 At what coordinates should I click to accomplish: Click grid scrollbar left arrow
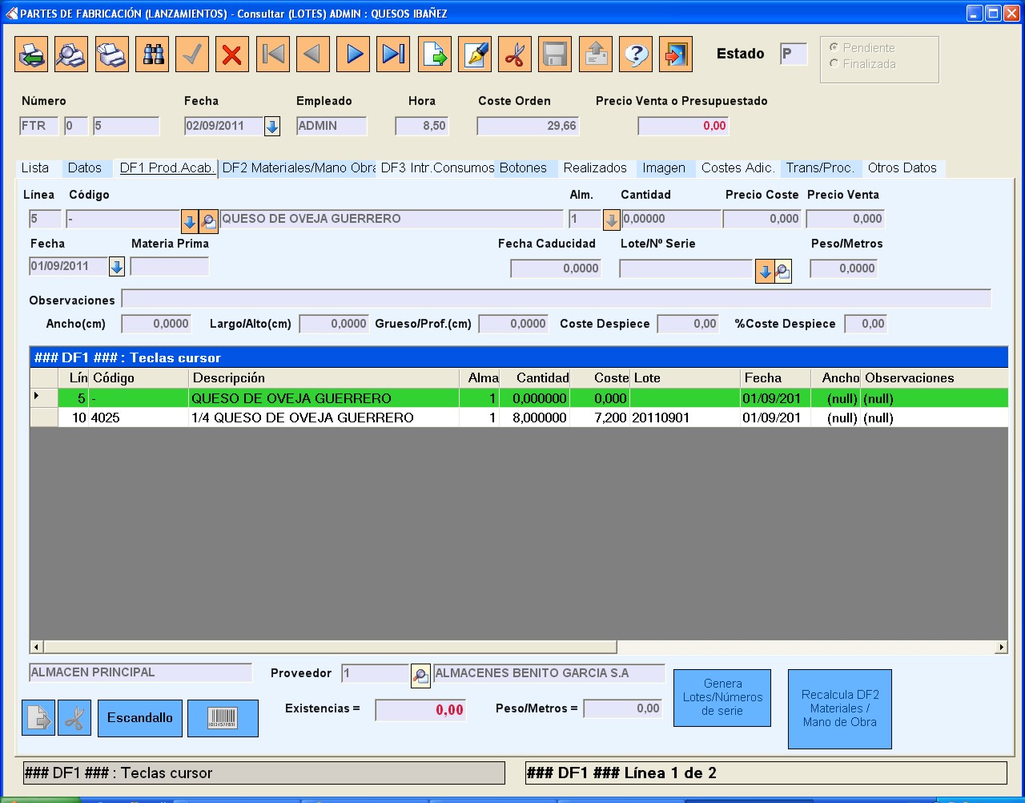coord(36,647)
